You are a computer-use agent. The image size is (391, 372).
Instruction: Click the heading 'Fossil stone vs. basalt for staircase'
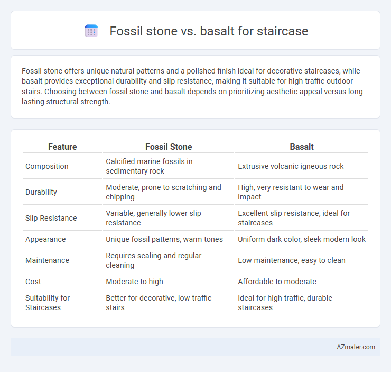coord(209,31)
